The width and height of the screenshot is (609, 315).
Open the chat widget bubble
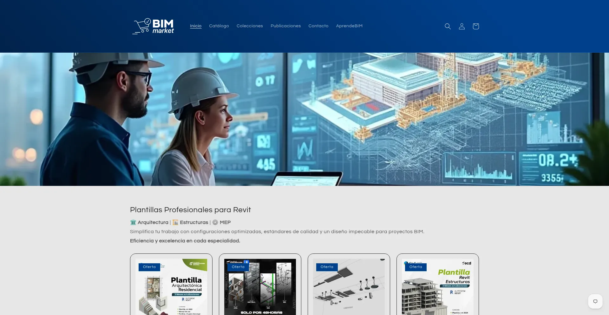pyautogui.click(x=595, y=301)
